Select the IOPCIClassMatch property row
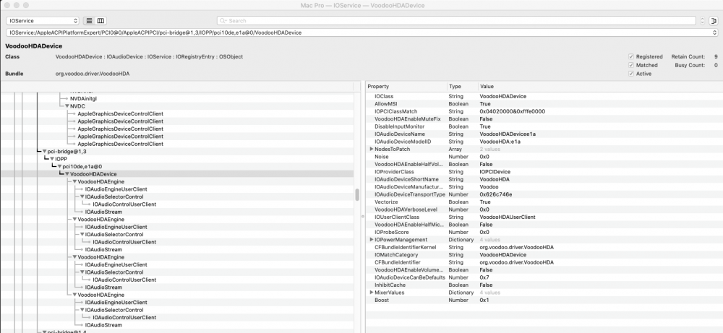723x333 pixels. click(544, 111)
